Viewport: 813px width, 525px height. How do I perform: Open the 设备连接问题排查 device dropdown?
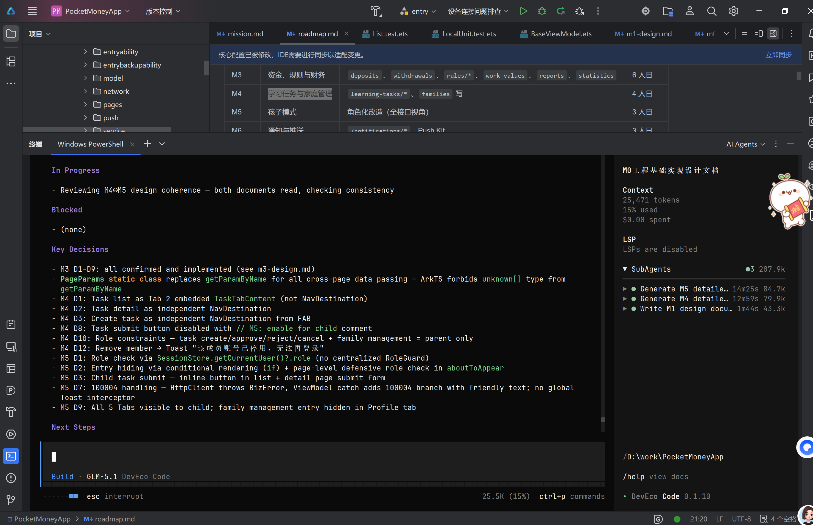[x=478, y=11]
